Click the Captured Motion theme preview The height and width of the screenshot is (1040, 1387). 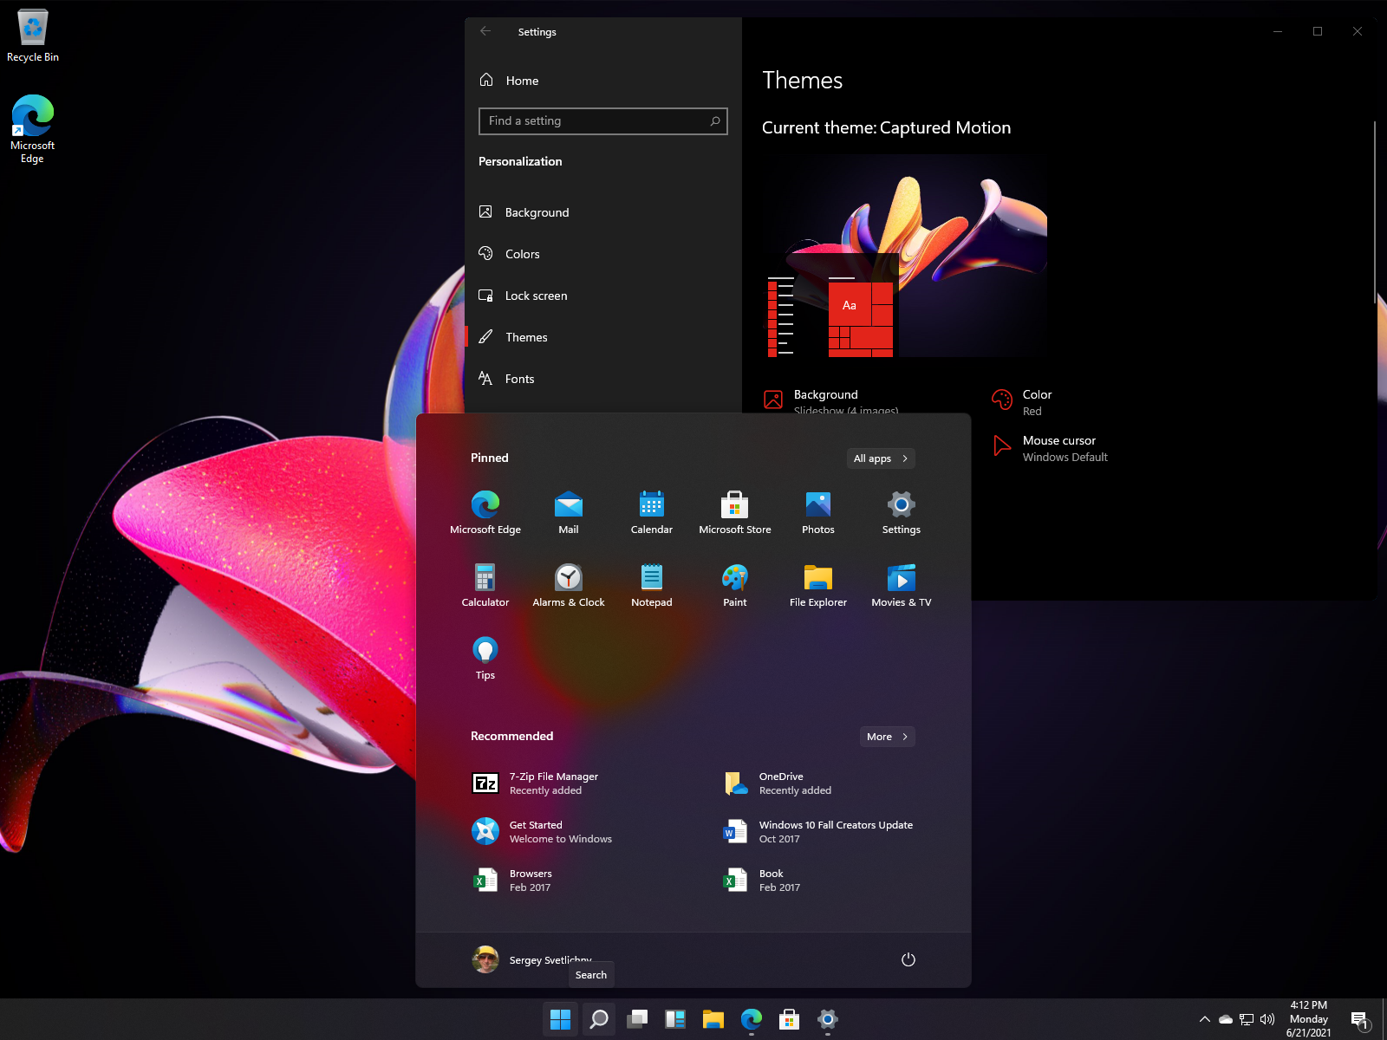pyautogui.click(x=905, y=256)
